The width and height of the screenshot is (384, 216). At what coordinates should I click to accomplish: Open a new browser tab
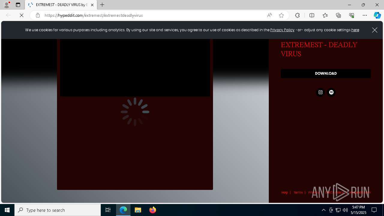(x=102, y=5)
